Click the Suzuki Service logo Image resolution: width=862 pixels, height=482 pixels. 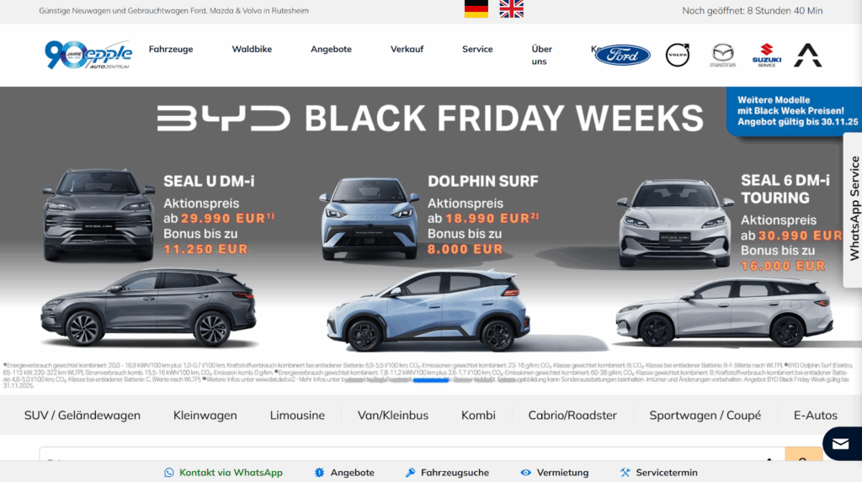[x=767, y=55]
